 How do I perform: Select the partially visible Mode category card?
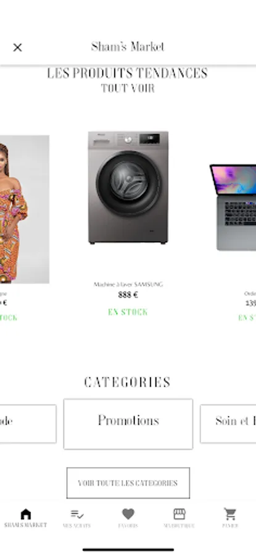click(28, 424)
